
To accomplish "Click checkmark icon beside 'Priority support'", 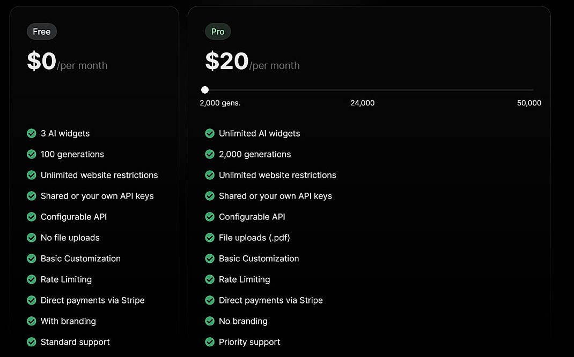I will pos(210,341).
